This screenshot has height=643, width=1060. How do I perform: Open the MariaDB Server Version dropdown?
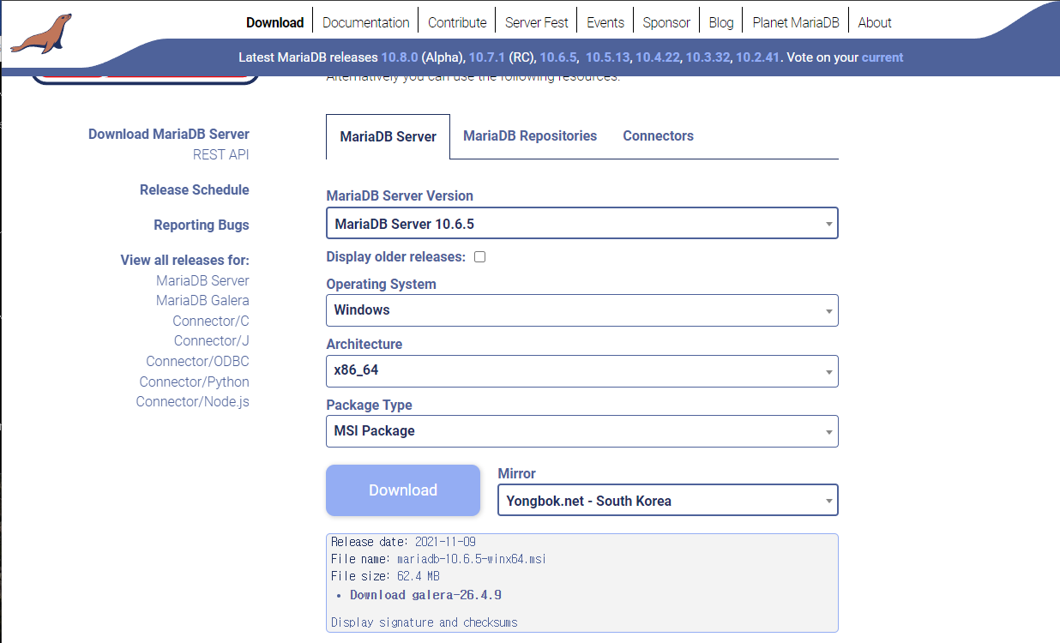(x=582, y=223)
